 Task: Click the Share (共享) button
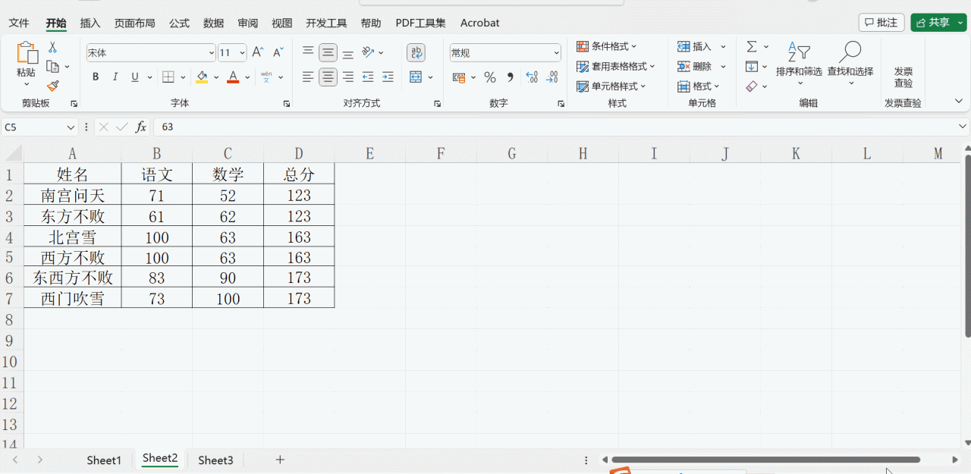pyautogui.click(x=939, y=22)
